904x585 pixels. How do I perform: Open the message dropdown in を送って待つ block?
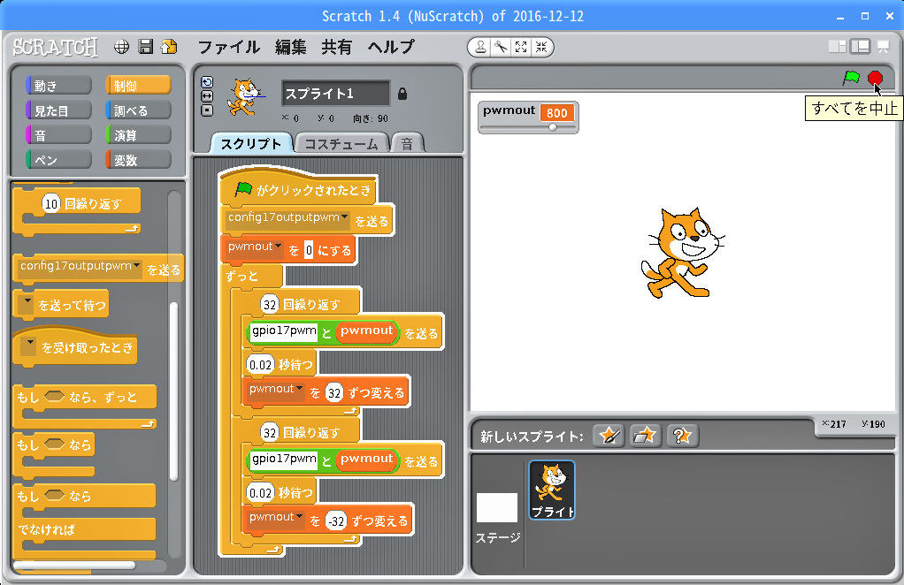coord(26,304)
